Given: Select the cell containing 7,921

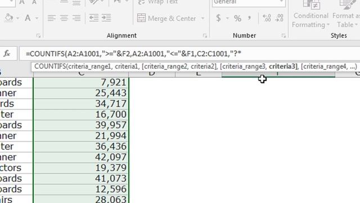Looking at the screenshot, I should (81, 83).
